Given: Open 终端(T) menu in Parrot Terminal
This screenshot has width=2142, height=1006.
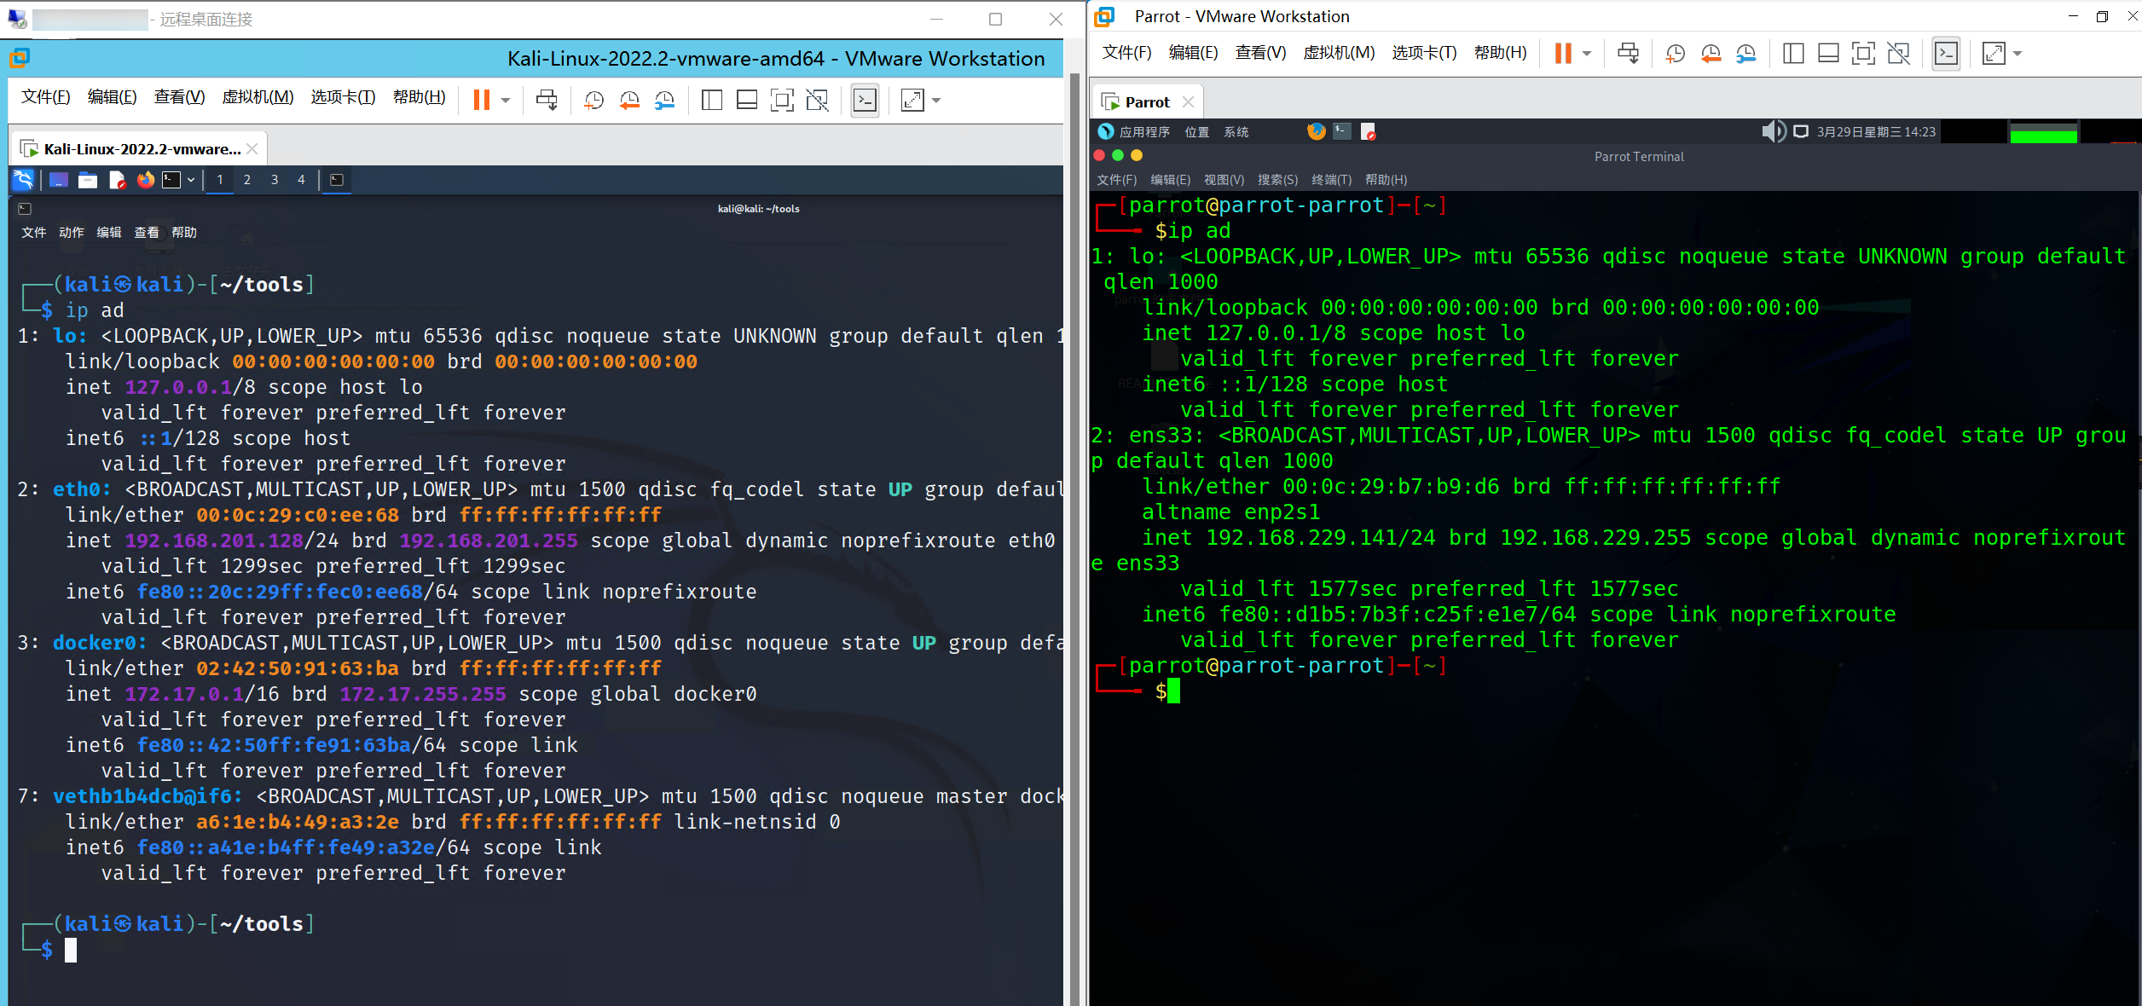Looking at the screenshot, I should click(x=1331, y=180).
